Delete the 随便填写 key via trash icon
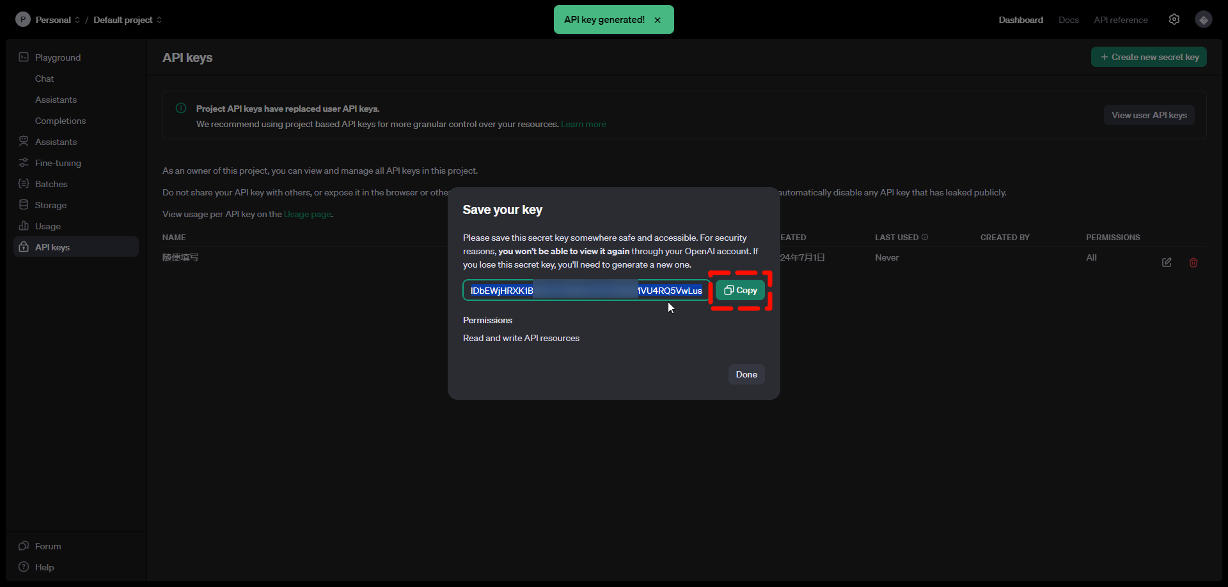Viewport: 1228px width, 587px height. (x=1193, y=263)
